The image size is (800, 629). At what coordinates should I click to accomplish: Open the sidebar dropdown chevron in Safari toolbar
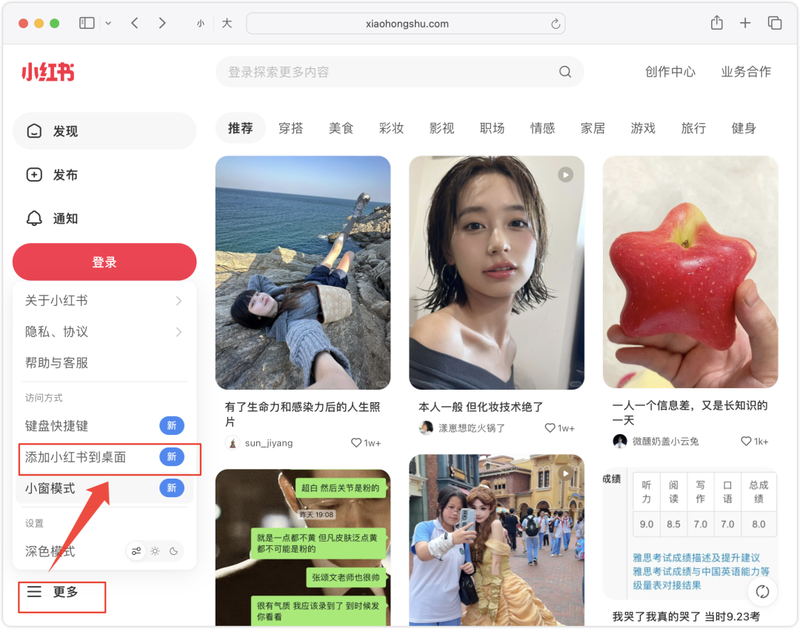107,23
